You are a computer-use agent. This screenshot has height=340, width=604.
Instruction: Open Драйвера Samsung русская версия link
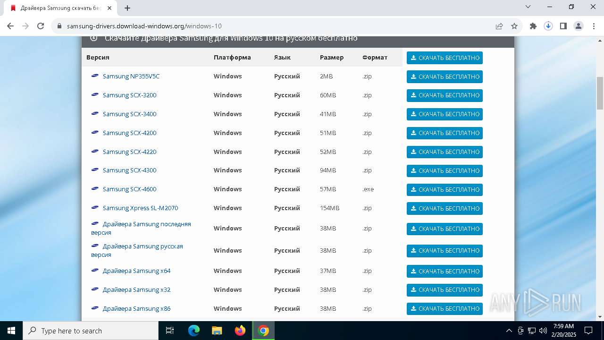[137, 250]
